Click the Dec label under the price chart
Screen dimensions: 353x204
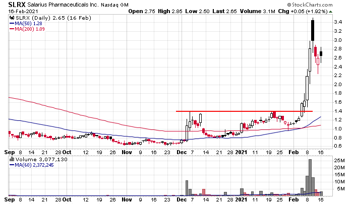[x=182, y=152]
